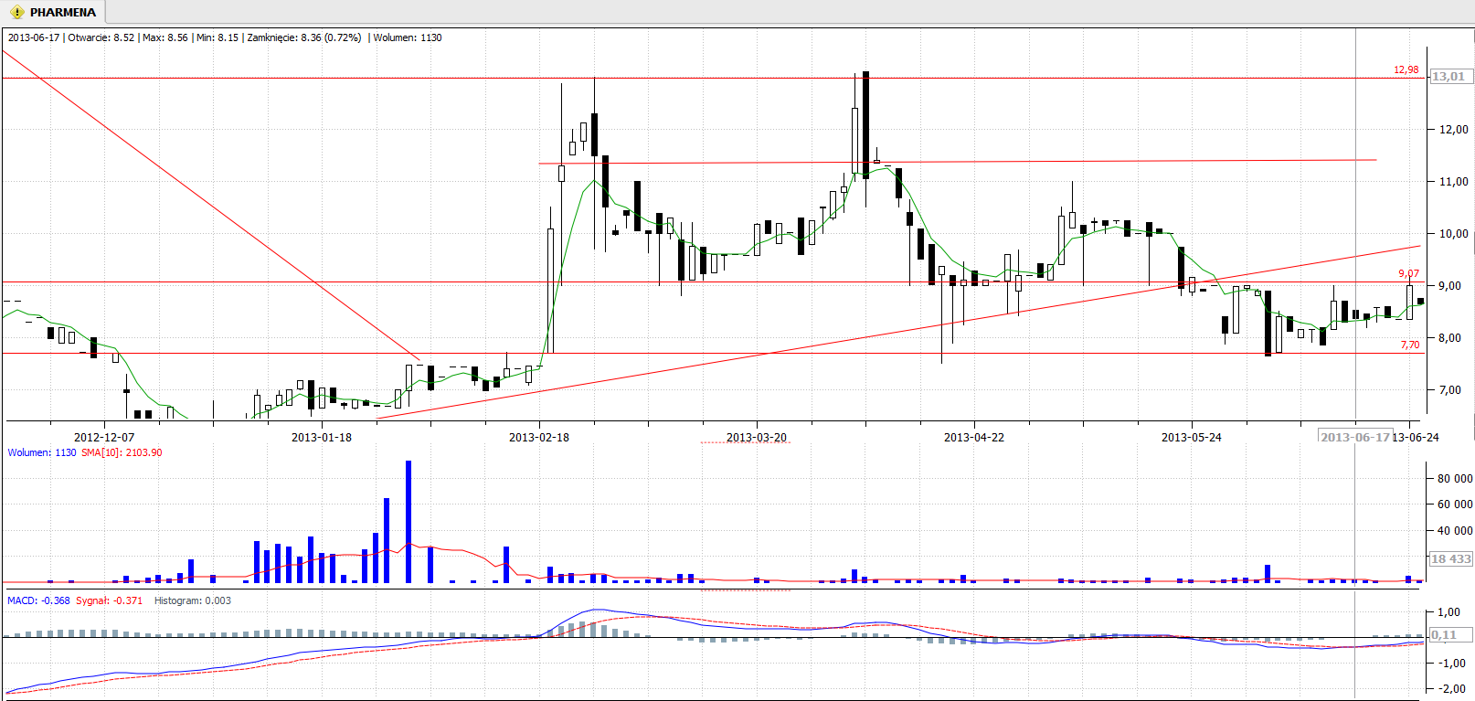Click the red Sygnał: -0.371 label
1475x701 pixels.
point(109,600)
